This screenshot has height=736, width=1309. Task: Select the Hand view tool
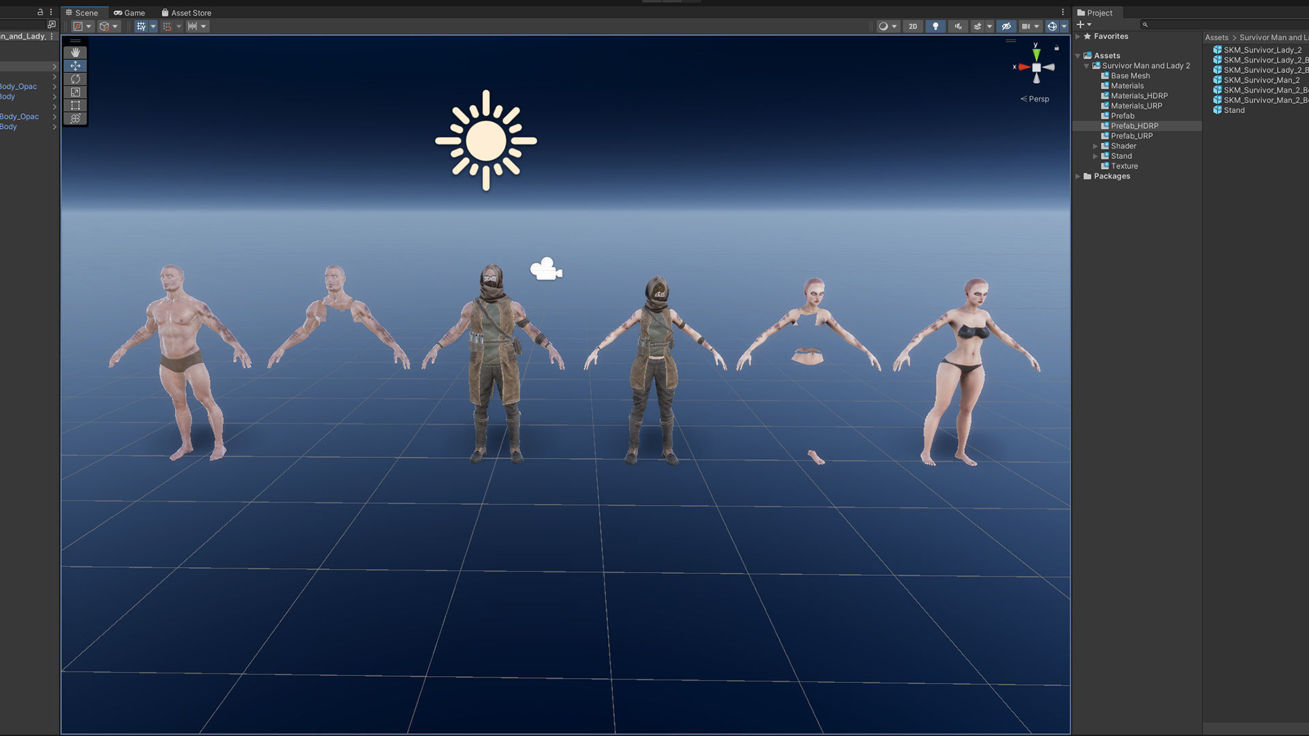pyautogui.click(x=75, y=52)
